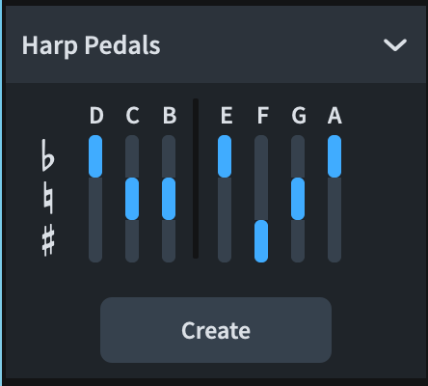Set the F pedal to flat position
Screen dimensions: 428x386
pyautogui.click(x=261, y=156)
